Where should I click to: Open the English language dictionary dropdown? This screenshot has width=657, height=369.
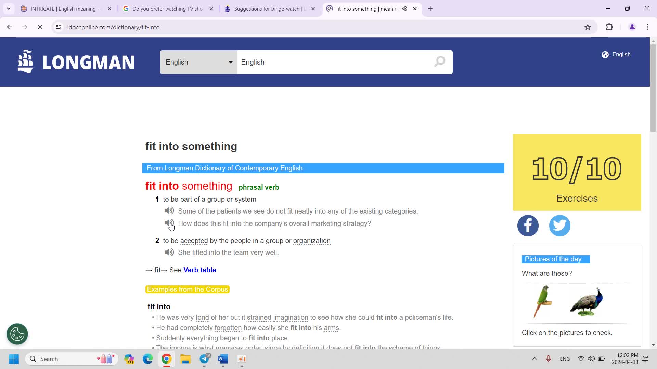click(x=198, y=62)
